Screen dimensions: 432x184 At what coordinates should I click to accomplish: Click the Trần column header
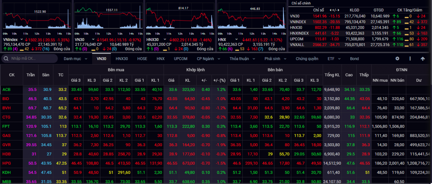pos(31,75)
